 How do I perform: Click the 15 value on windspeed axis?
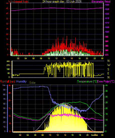(x=7, y=39)
